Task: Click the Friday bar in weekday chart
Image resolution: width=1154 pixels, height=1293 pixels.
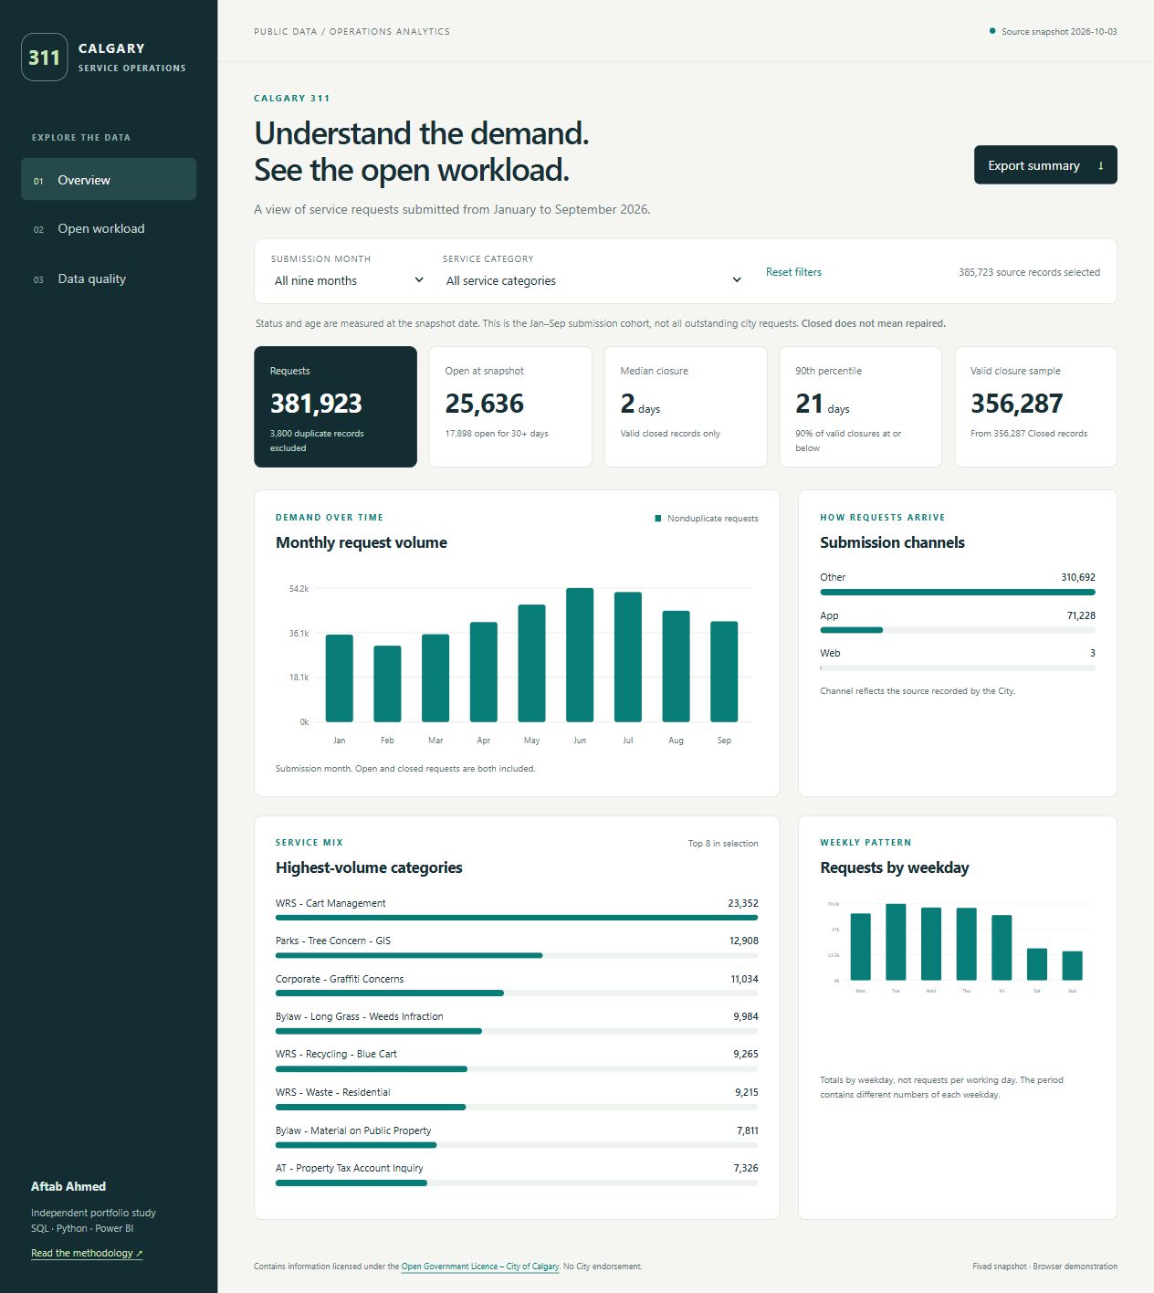Action: (1002, 948)
